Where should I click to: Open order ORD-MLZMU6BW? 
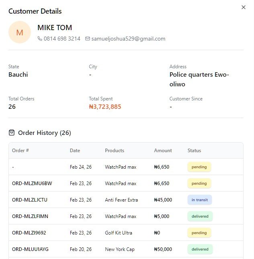[32, 184]
